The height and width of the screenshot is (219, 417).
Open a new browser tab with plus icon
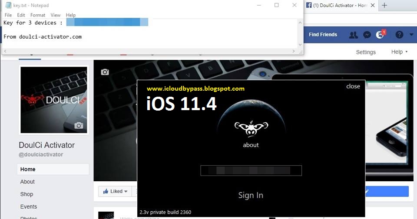pos(384,5)
